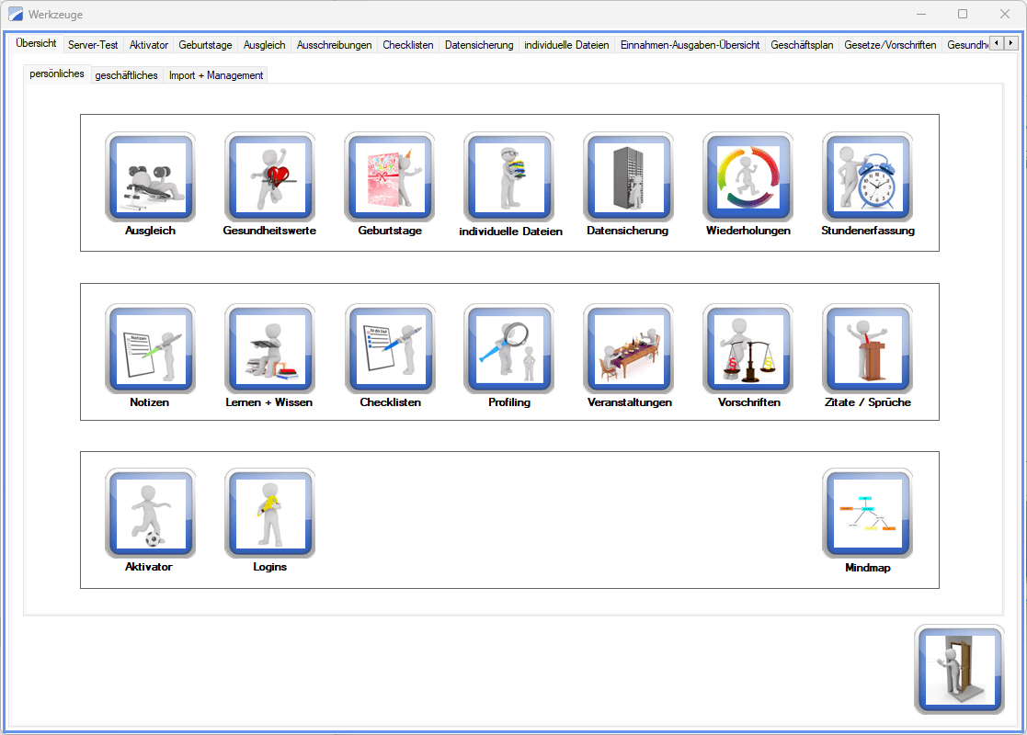Image resolution: width=1027 pixels, height=735 pixels.
Task: Open Gesundheitswerte heart icon
Action: click(x=270, y=176)
